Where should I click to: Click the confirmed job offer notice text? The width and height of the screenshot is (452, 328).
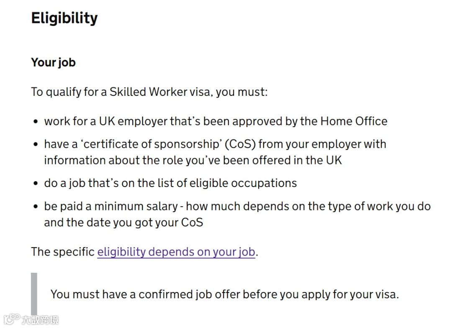coord(225,294)
